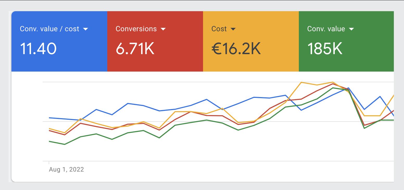This screenshot has height=190, width=404.
Task: Click the left starting point of the blue line
Action: click(x=49, y=118)
